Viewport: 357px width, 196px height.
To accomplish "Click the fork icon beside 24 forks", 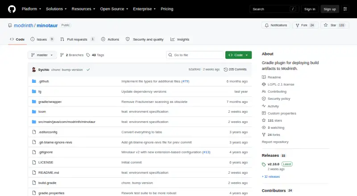I will 264,135.
